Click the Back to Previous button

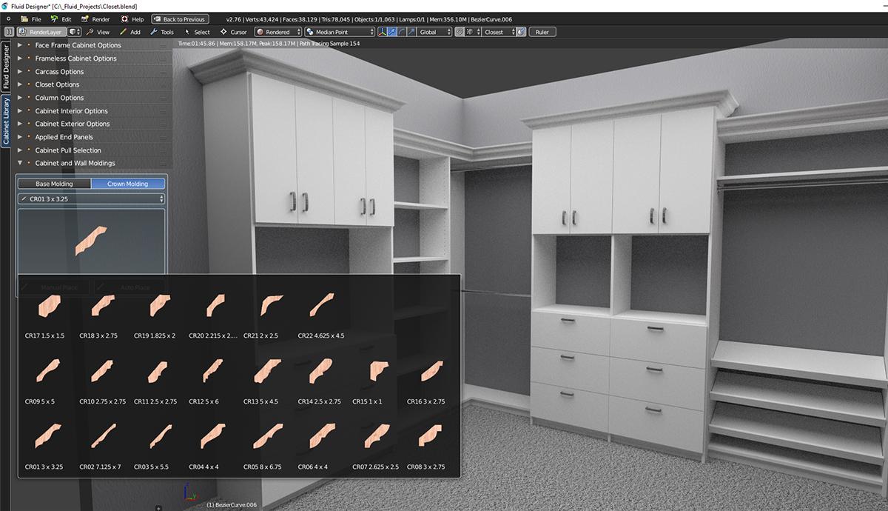point(180,19)
